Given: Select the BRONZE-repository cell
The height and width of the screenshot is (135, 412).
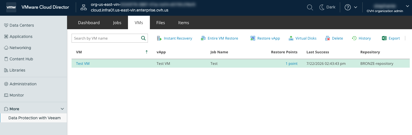Looking at the screenshot, I should [x=377, y=63].
